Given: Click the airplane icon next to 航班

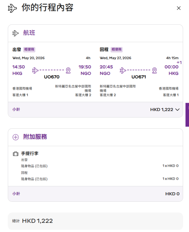Looking at the screenshot, I should tap(15, 33).
